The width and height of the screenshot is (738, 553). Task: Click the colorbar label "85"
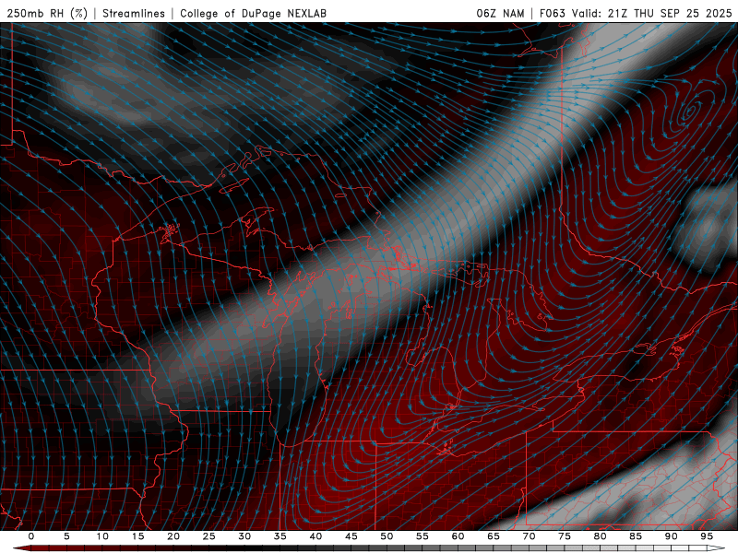click(636, 536)
